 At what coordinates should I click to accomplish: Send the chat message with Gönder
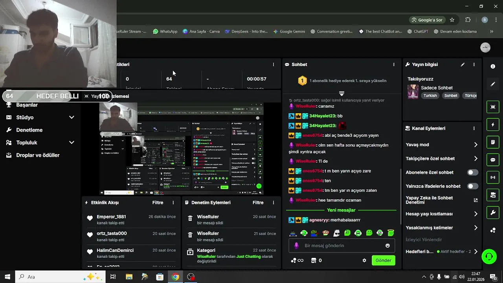(x=383, y=261)
